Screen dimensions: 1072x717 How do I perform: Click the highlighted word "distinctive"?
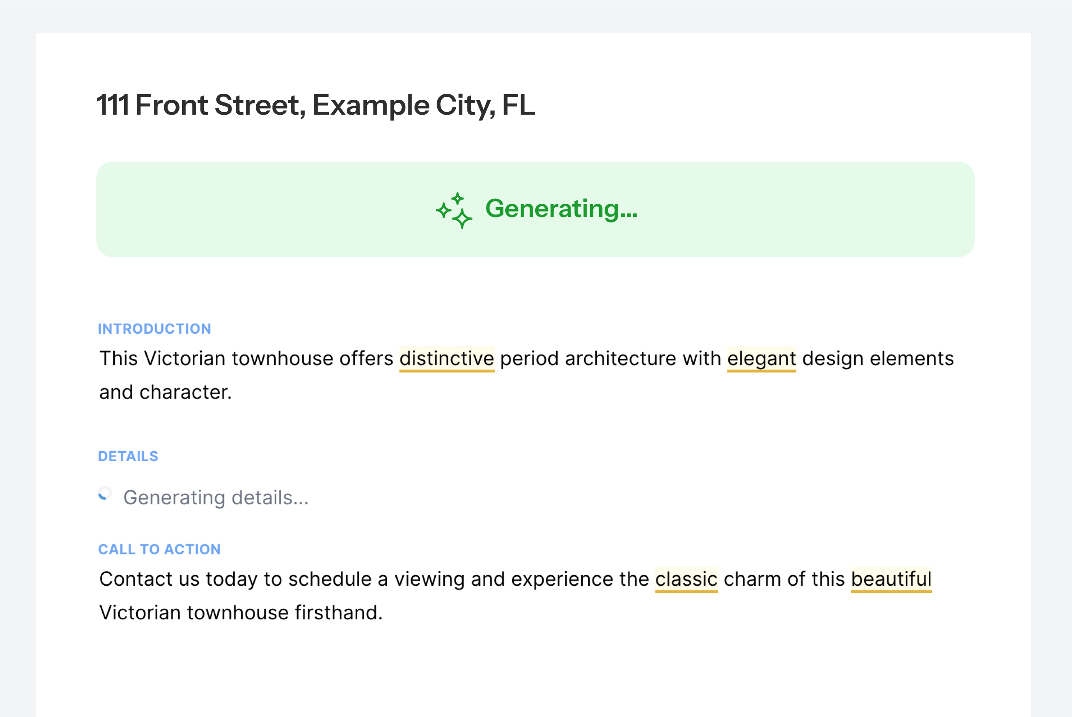coord(446,359)
